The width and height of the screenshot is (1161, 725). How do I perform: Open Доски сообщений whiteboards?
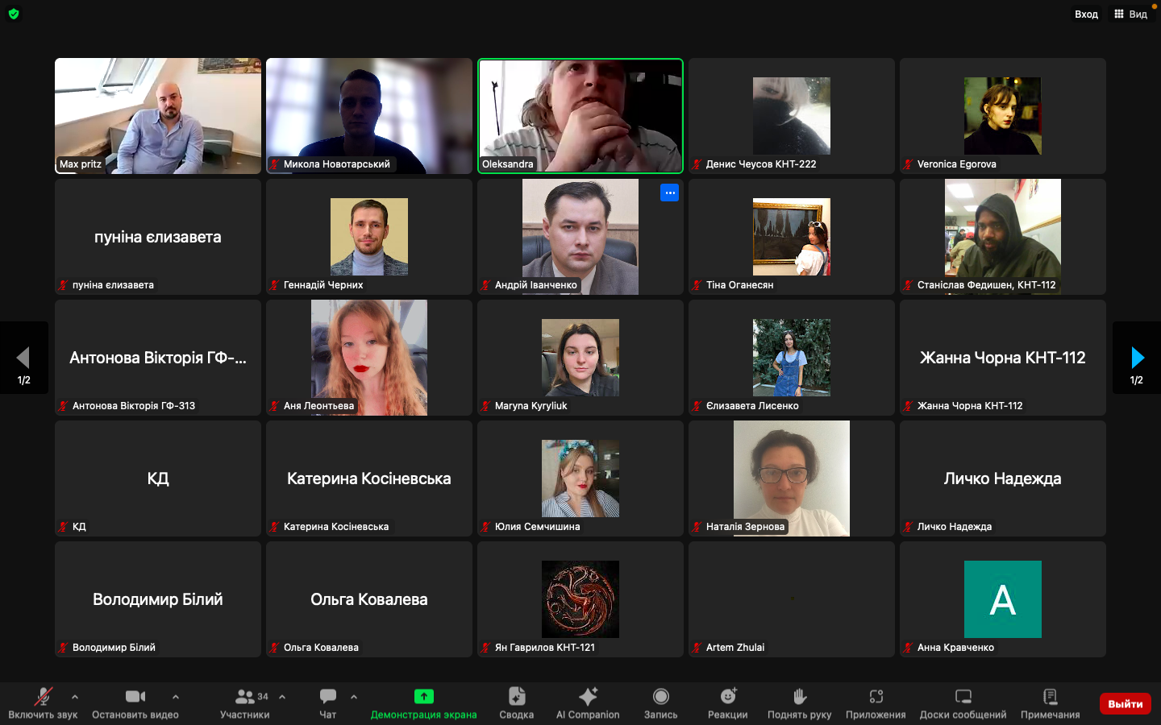[963, 698]
